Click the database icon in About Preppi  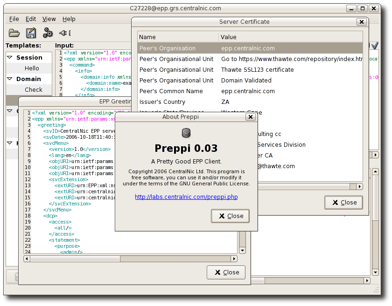[x=186, y=134]
